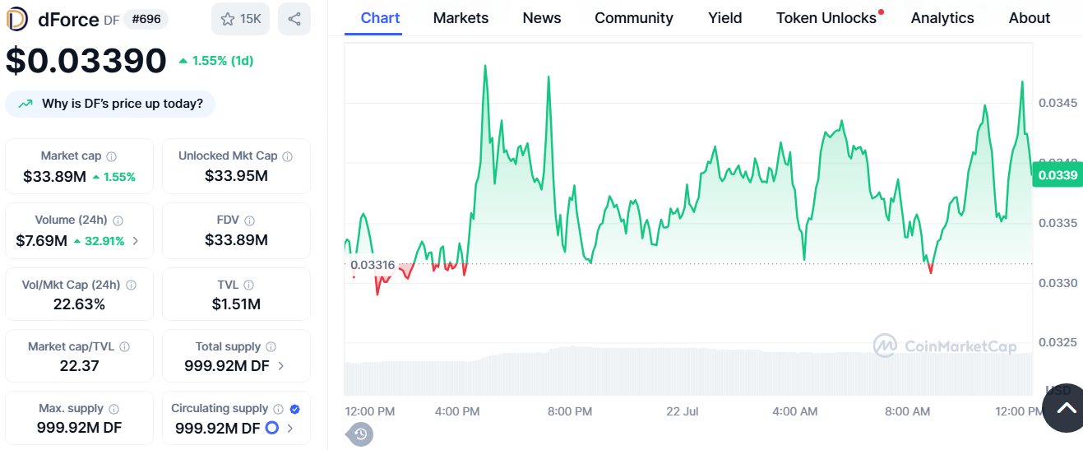Open the Analytics tab
The height and width of the screenshot is (450, 1083).
pos(942,18)
